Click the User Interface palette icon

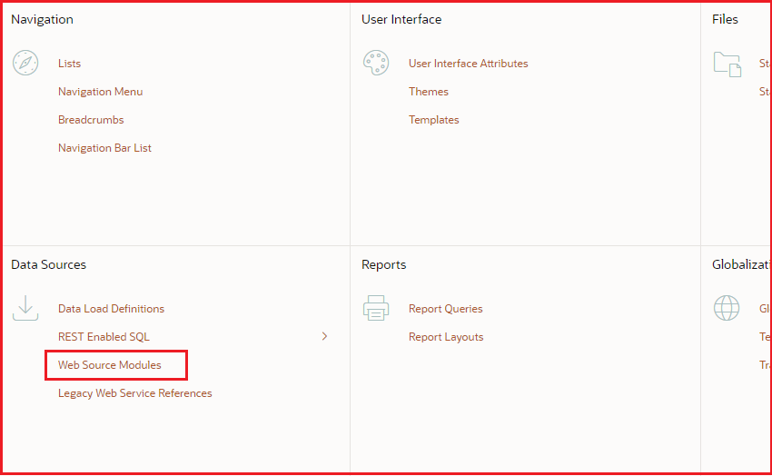pos(375,63)
